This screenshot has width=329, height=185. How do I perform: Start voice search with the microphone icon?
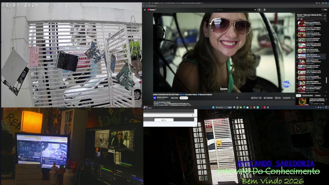[x=264, y=10]
